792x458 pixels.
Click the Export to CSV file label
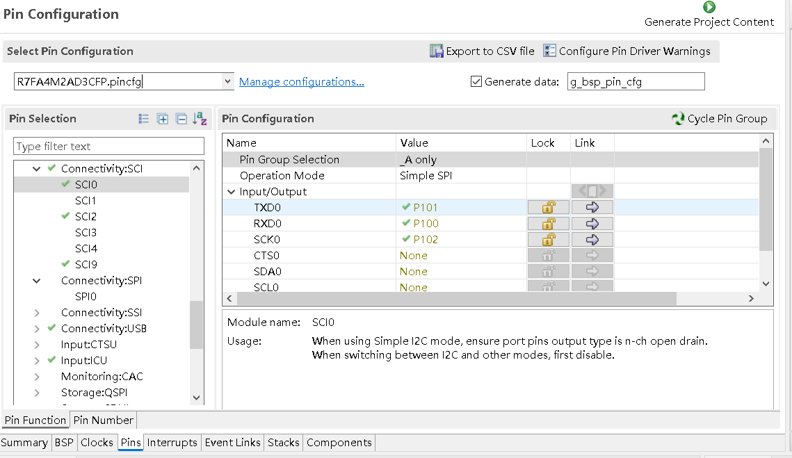pos(490,51)
